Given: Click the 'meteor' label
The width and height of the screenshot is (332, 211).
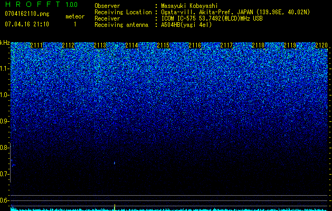Looking at the screenshot, I should (75, 16).
